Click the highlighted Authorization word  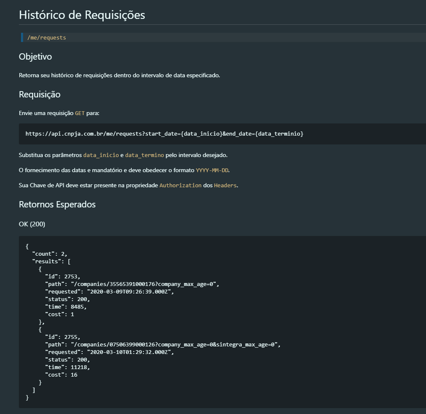(180, 186)
